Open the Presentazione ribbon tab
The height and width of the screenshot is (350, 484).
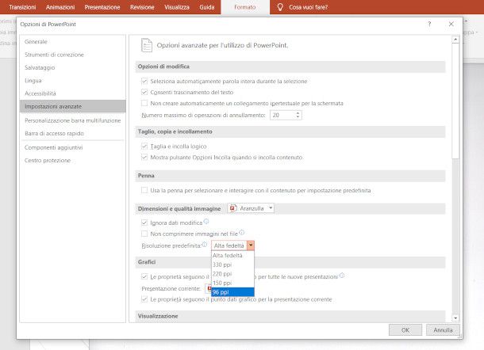point(102,7)
